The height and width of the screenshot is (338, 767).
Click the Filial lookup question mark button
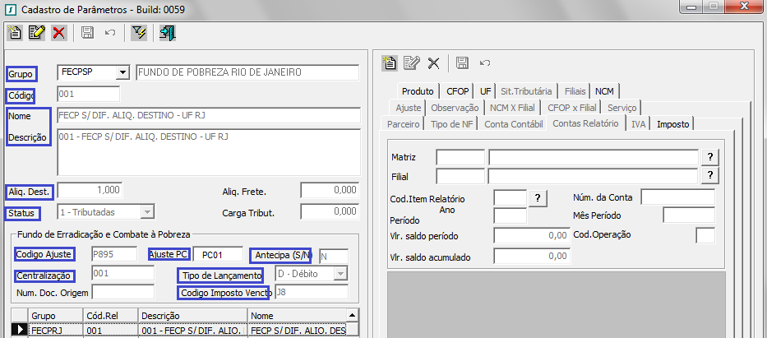[710, 176]
